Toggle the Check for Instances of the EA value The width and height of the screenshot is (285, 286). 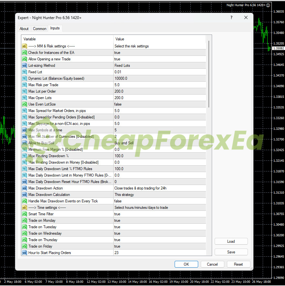(x=159, y=53)
